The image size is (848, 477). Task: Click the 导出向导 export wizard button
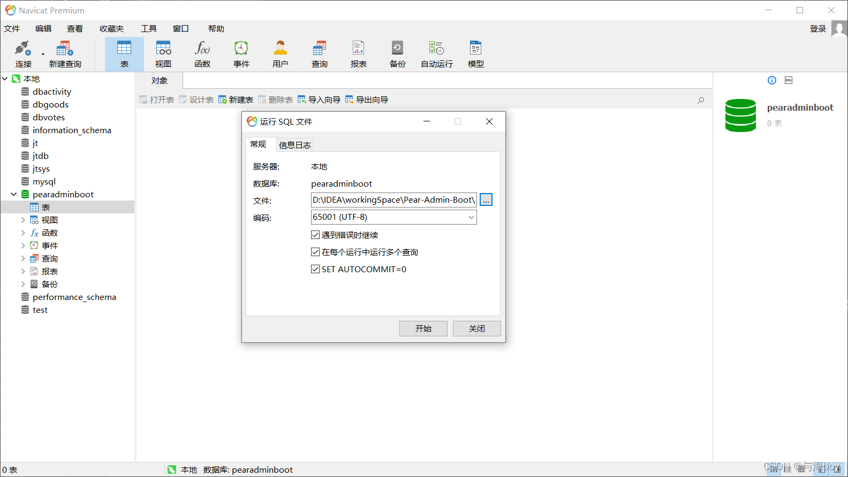(x=367, y=99)
